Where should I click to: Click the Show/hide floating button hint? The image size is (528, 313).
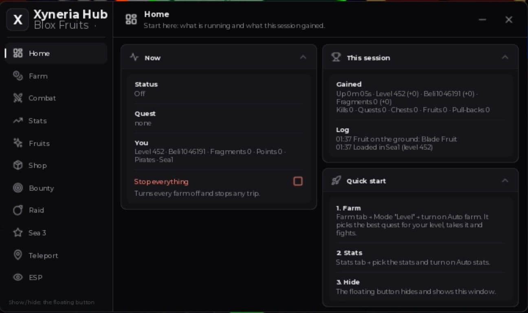(51, 302)
